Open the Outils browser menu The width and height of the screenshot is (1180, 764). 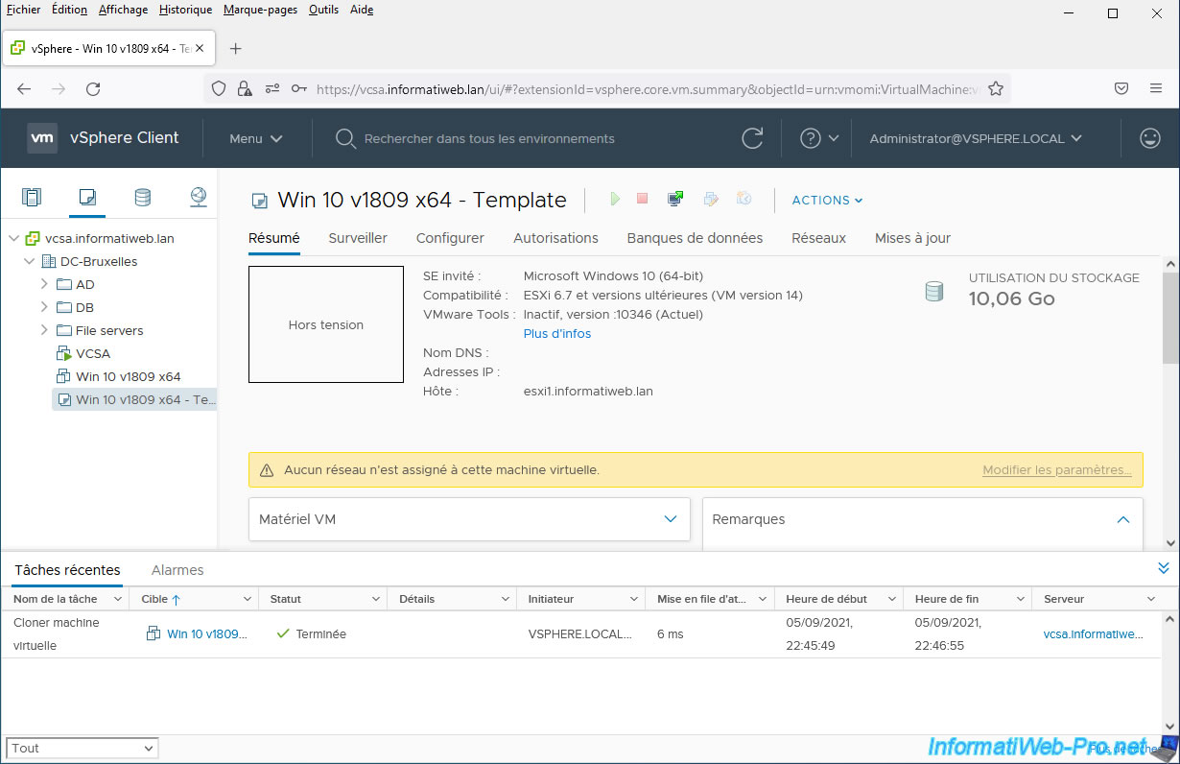click(323, 10)
